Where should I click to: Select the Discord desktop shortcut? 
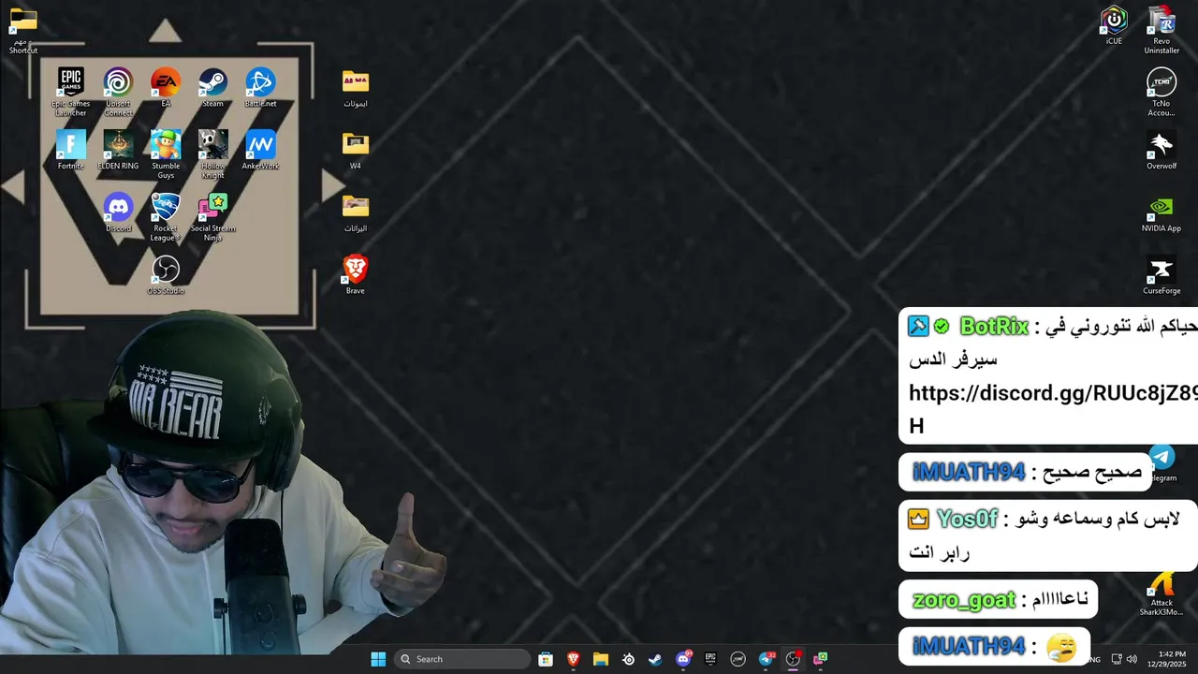click(118, 212)
